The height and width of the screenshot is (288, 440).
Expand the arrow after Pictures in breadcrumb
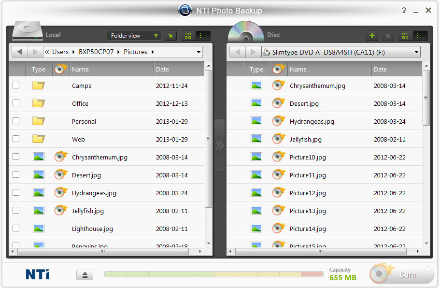[x=153, y=52]
